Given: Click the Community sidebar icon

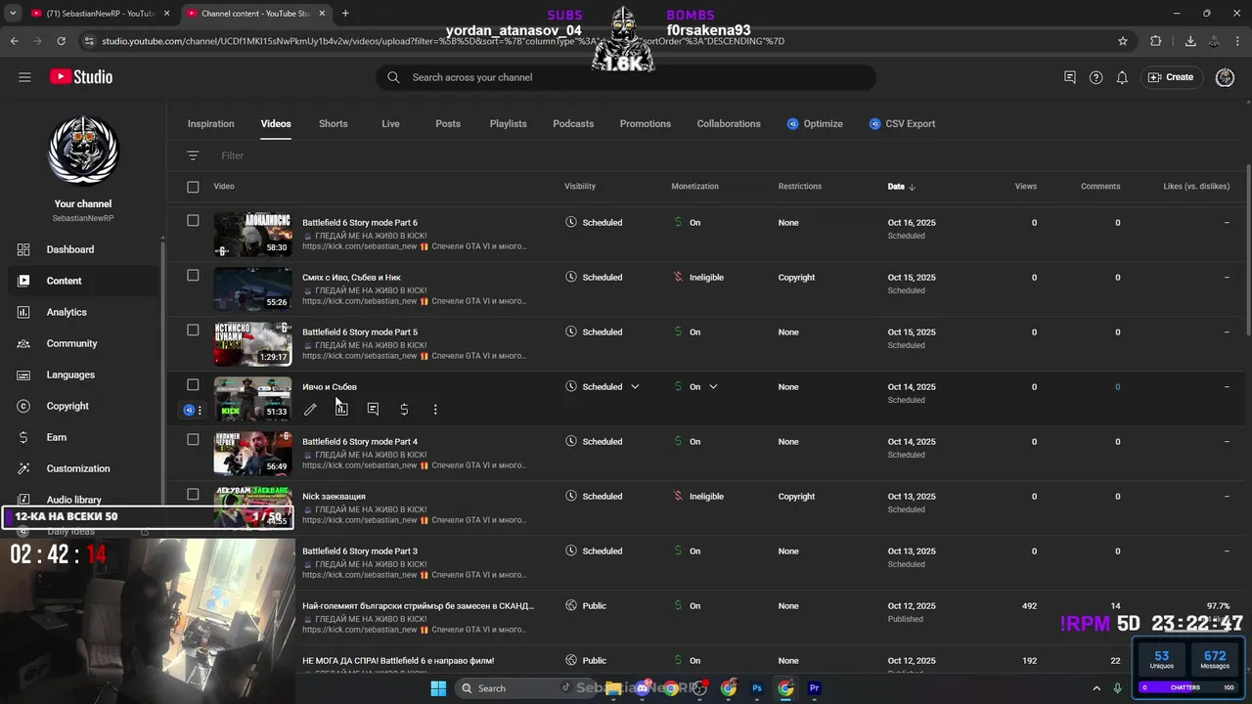Looking at the screenshot, I should 23,343.
